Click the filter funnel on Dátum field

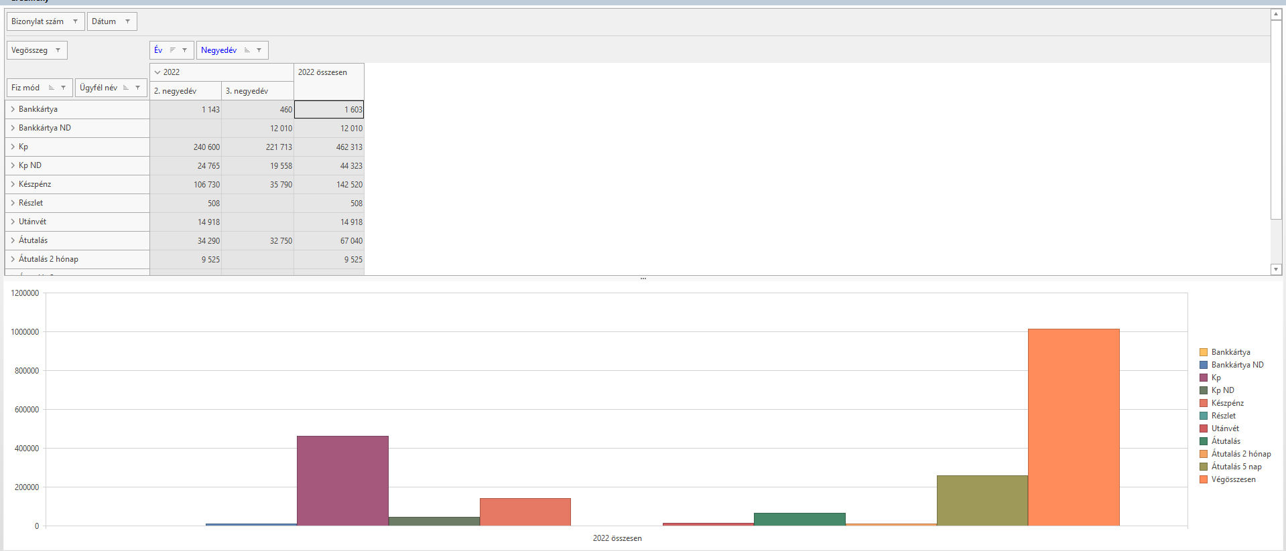pos(127,21)
